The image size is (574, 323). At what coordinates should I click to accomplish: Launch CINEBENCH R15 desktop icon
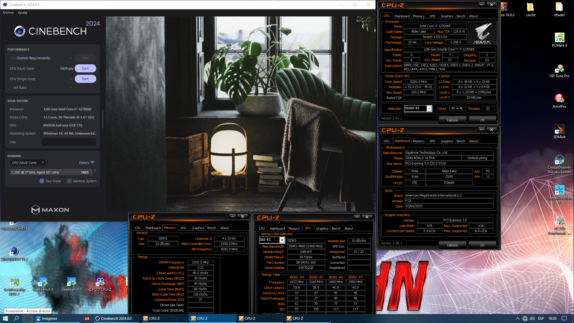click(14, 226)
